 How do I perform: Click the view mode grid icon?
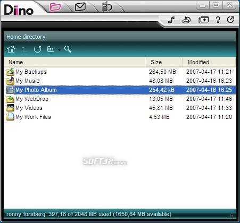point(51,49)
